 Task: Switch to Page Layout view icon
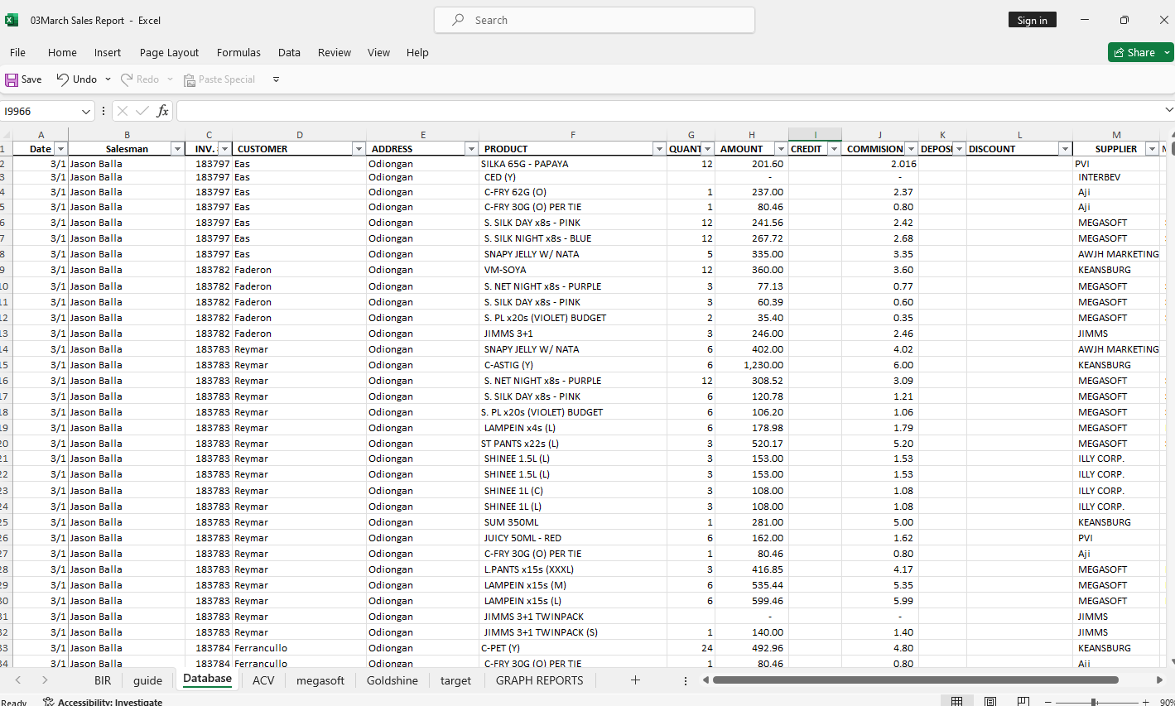pos(990,701)
